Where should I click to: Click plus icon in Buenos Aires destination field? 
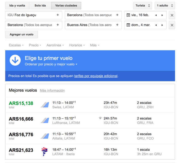pyautogui.click(x=117, y=25)
